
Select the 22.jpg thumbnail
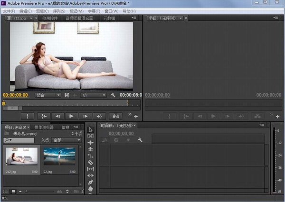[59, 157]
